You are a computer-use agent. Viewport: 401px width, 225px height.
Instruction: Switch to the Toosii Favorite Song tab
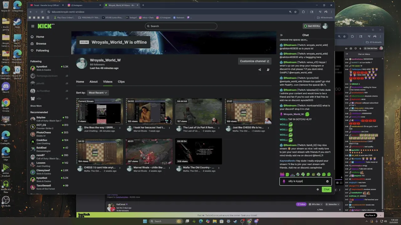(x=46, y=5)
